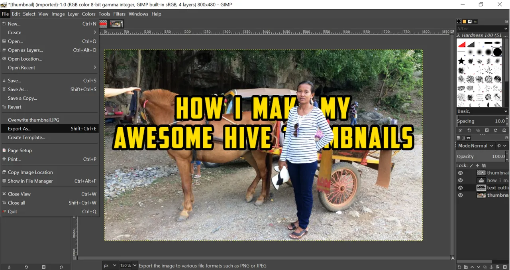510x270 pixels.
Task: Select Open as Layers menu entry
Action: coord(49,50)
